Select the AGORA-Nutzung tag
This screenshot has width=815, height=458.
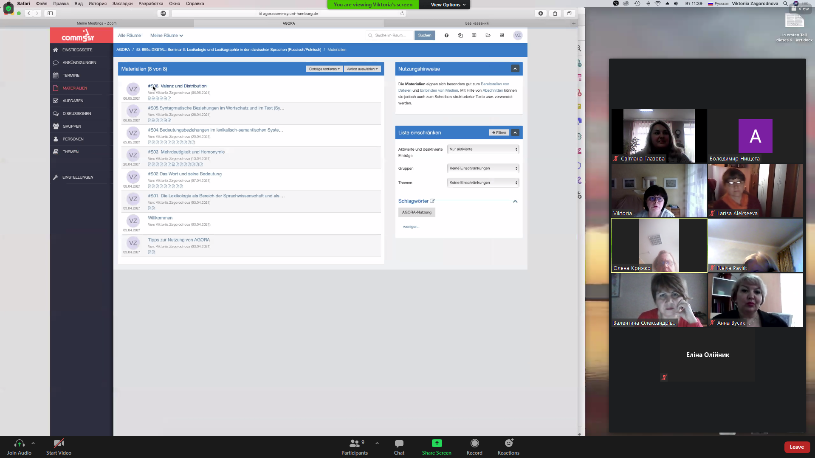click(417, 213)
